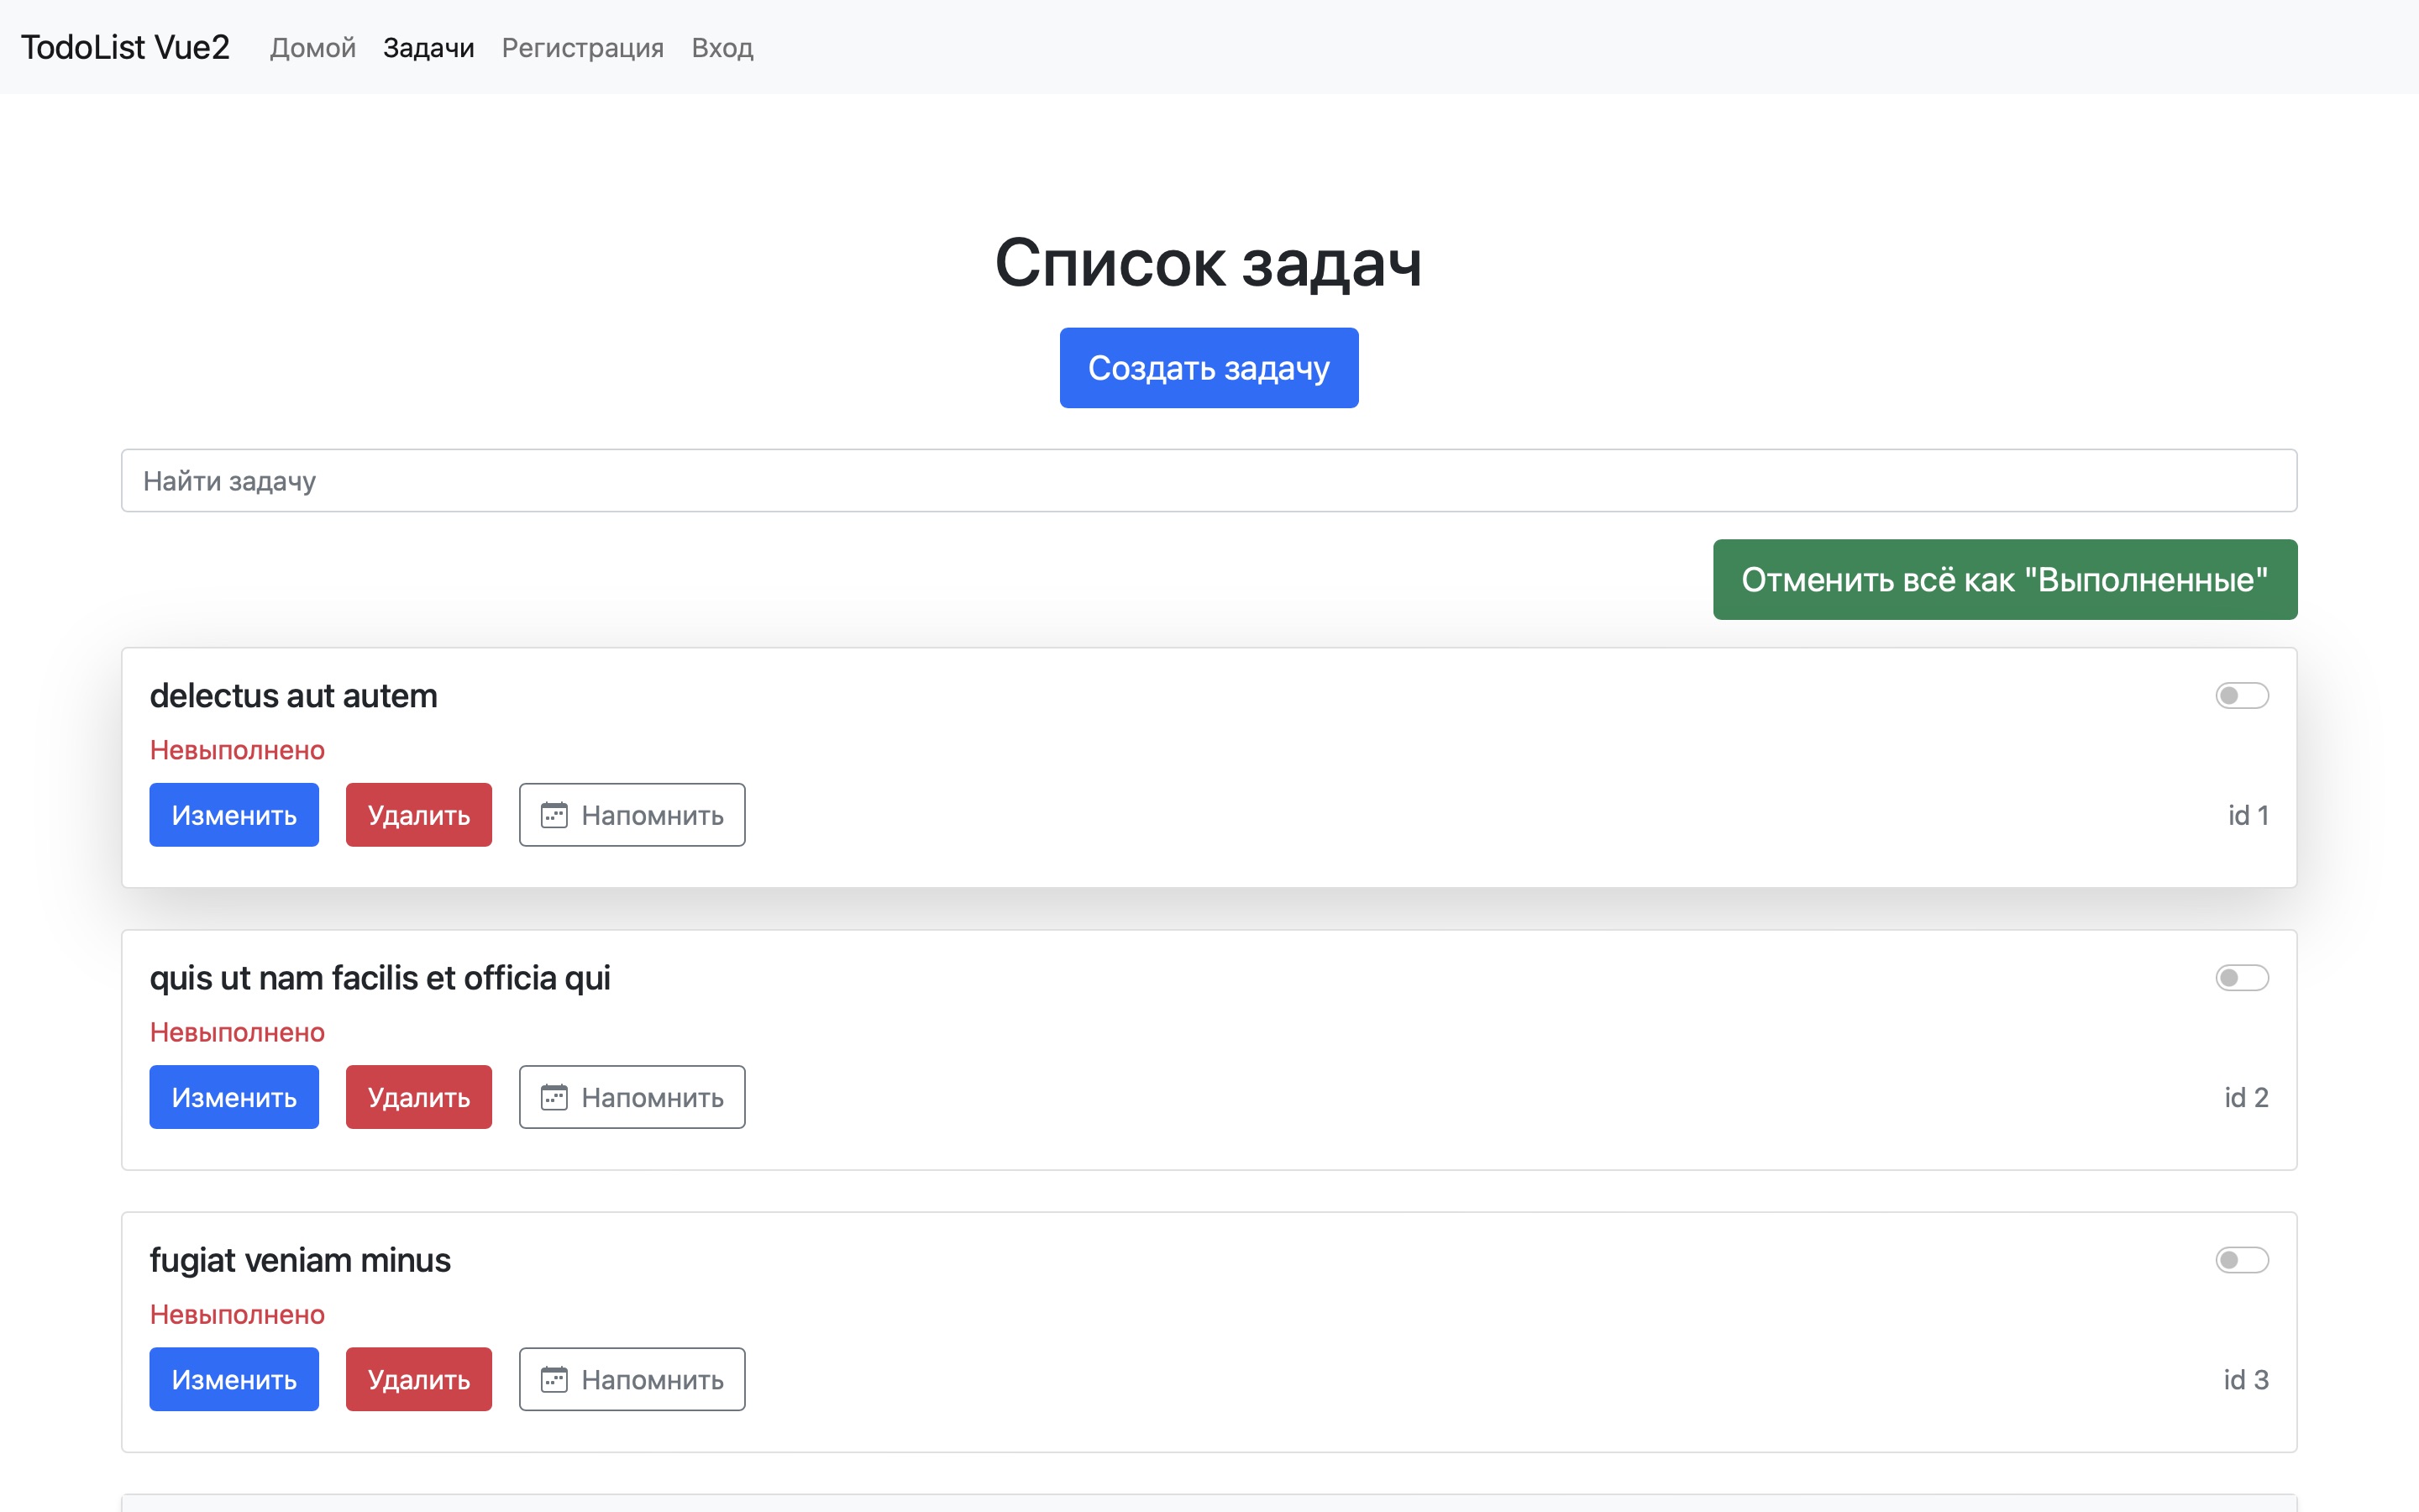Click the Создать задачу button

1209,368
